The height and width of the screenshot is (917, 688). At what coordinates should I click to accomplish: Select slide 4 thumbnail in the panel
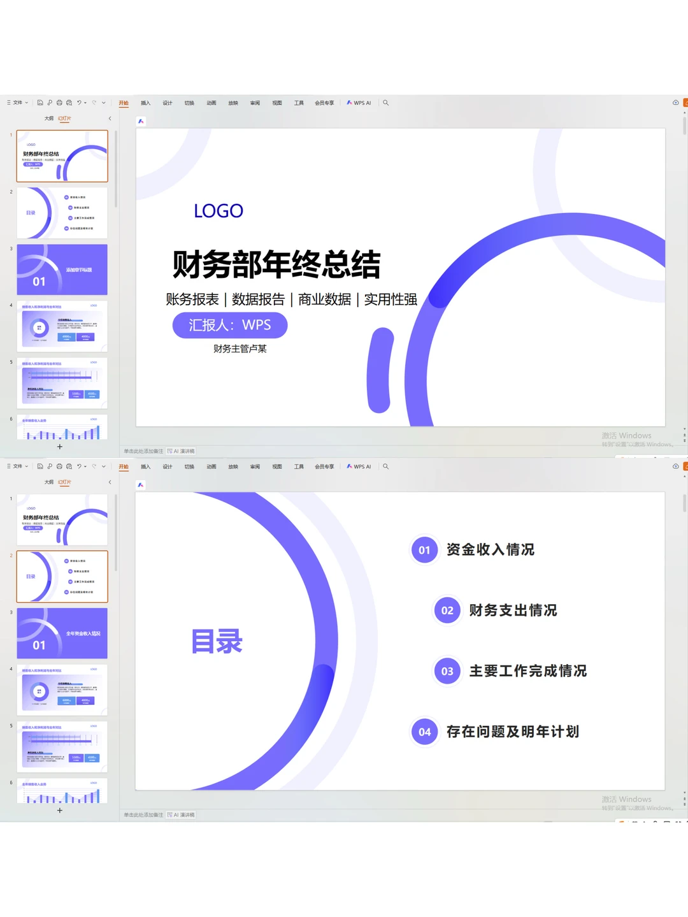click(62, 327)
